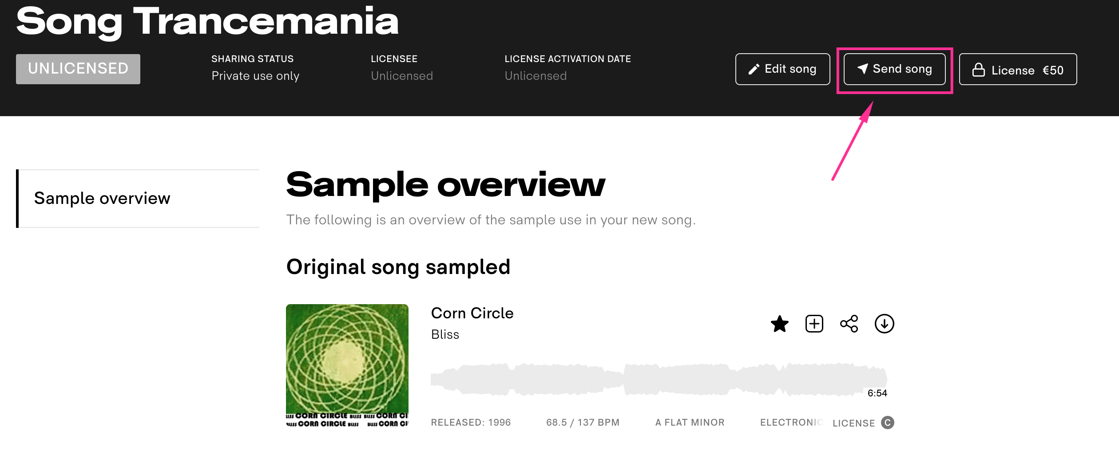The height and width of the screenshot is (454, 1119).
Task: Click the Song Trancemania page title
Action: (x=207, y=20)
